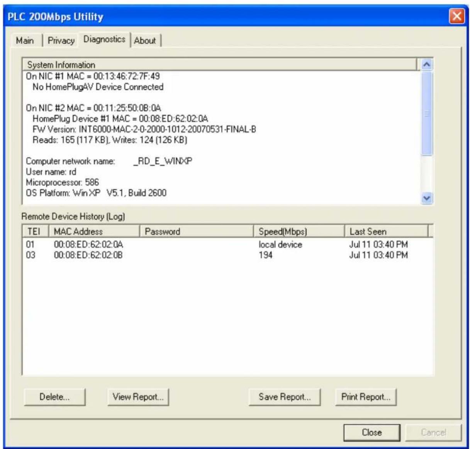Close the PLC 200Mbps Utility window
This screenshot has height=449, width=470.
[457, 16]
